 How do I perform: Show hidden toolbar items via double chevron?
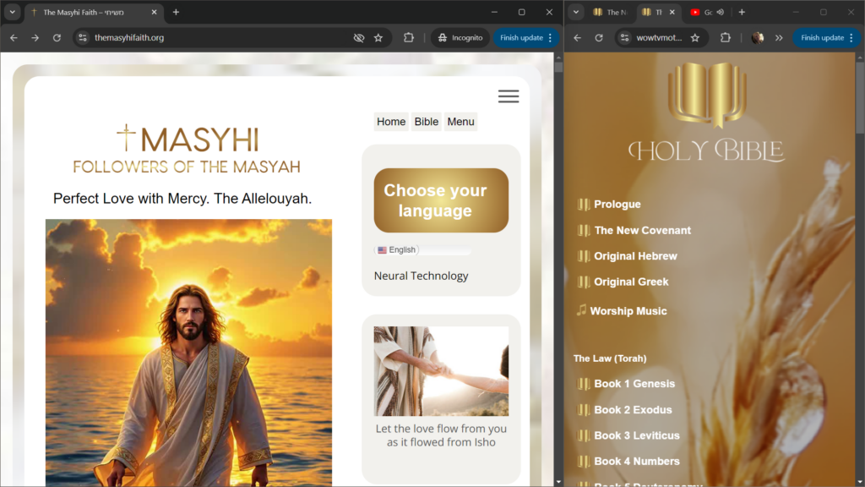click(x=778, y=38)
